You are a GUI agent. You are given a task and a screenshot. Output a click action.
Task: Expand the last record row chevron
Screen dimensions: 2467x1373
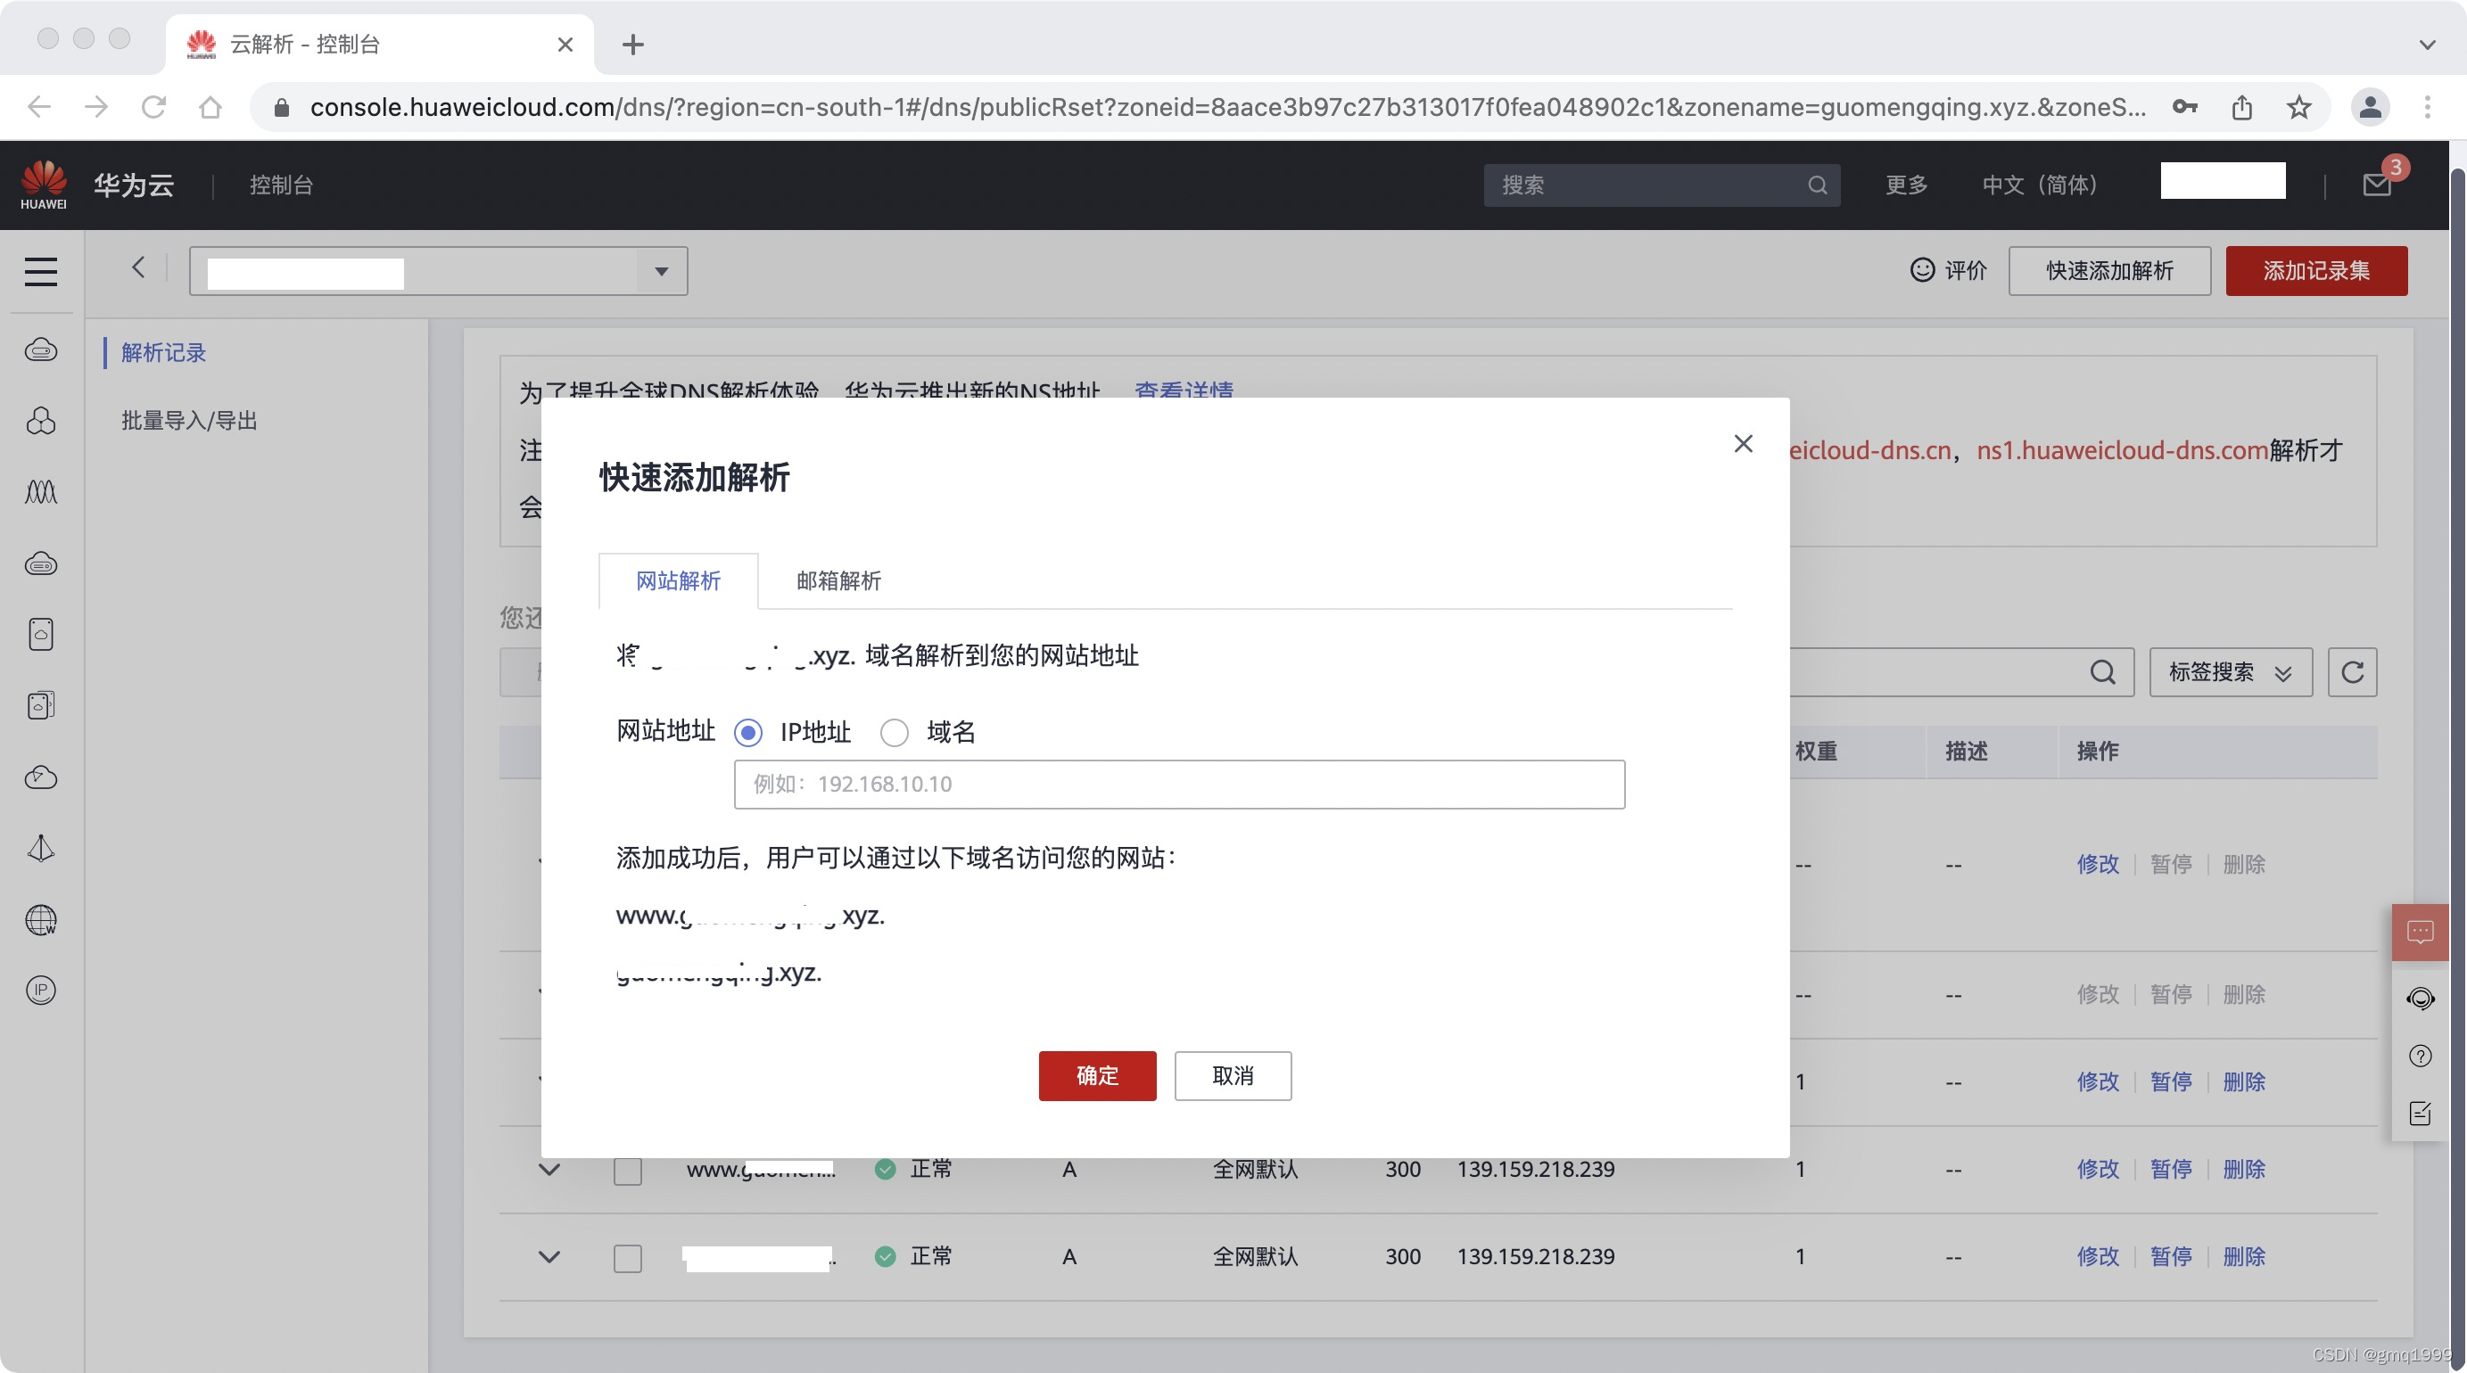[549, 1256]
